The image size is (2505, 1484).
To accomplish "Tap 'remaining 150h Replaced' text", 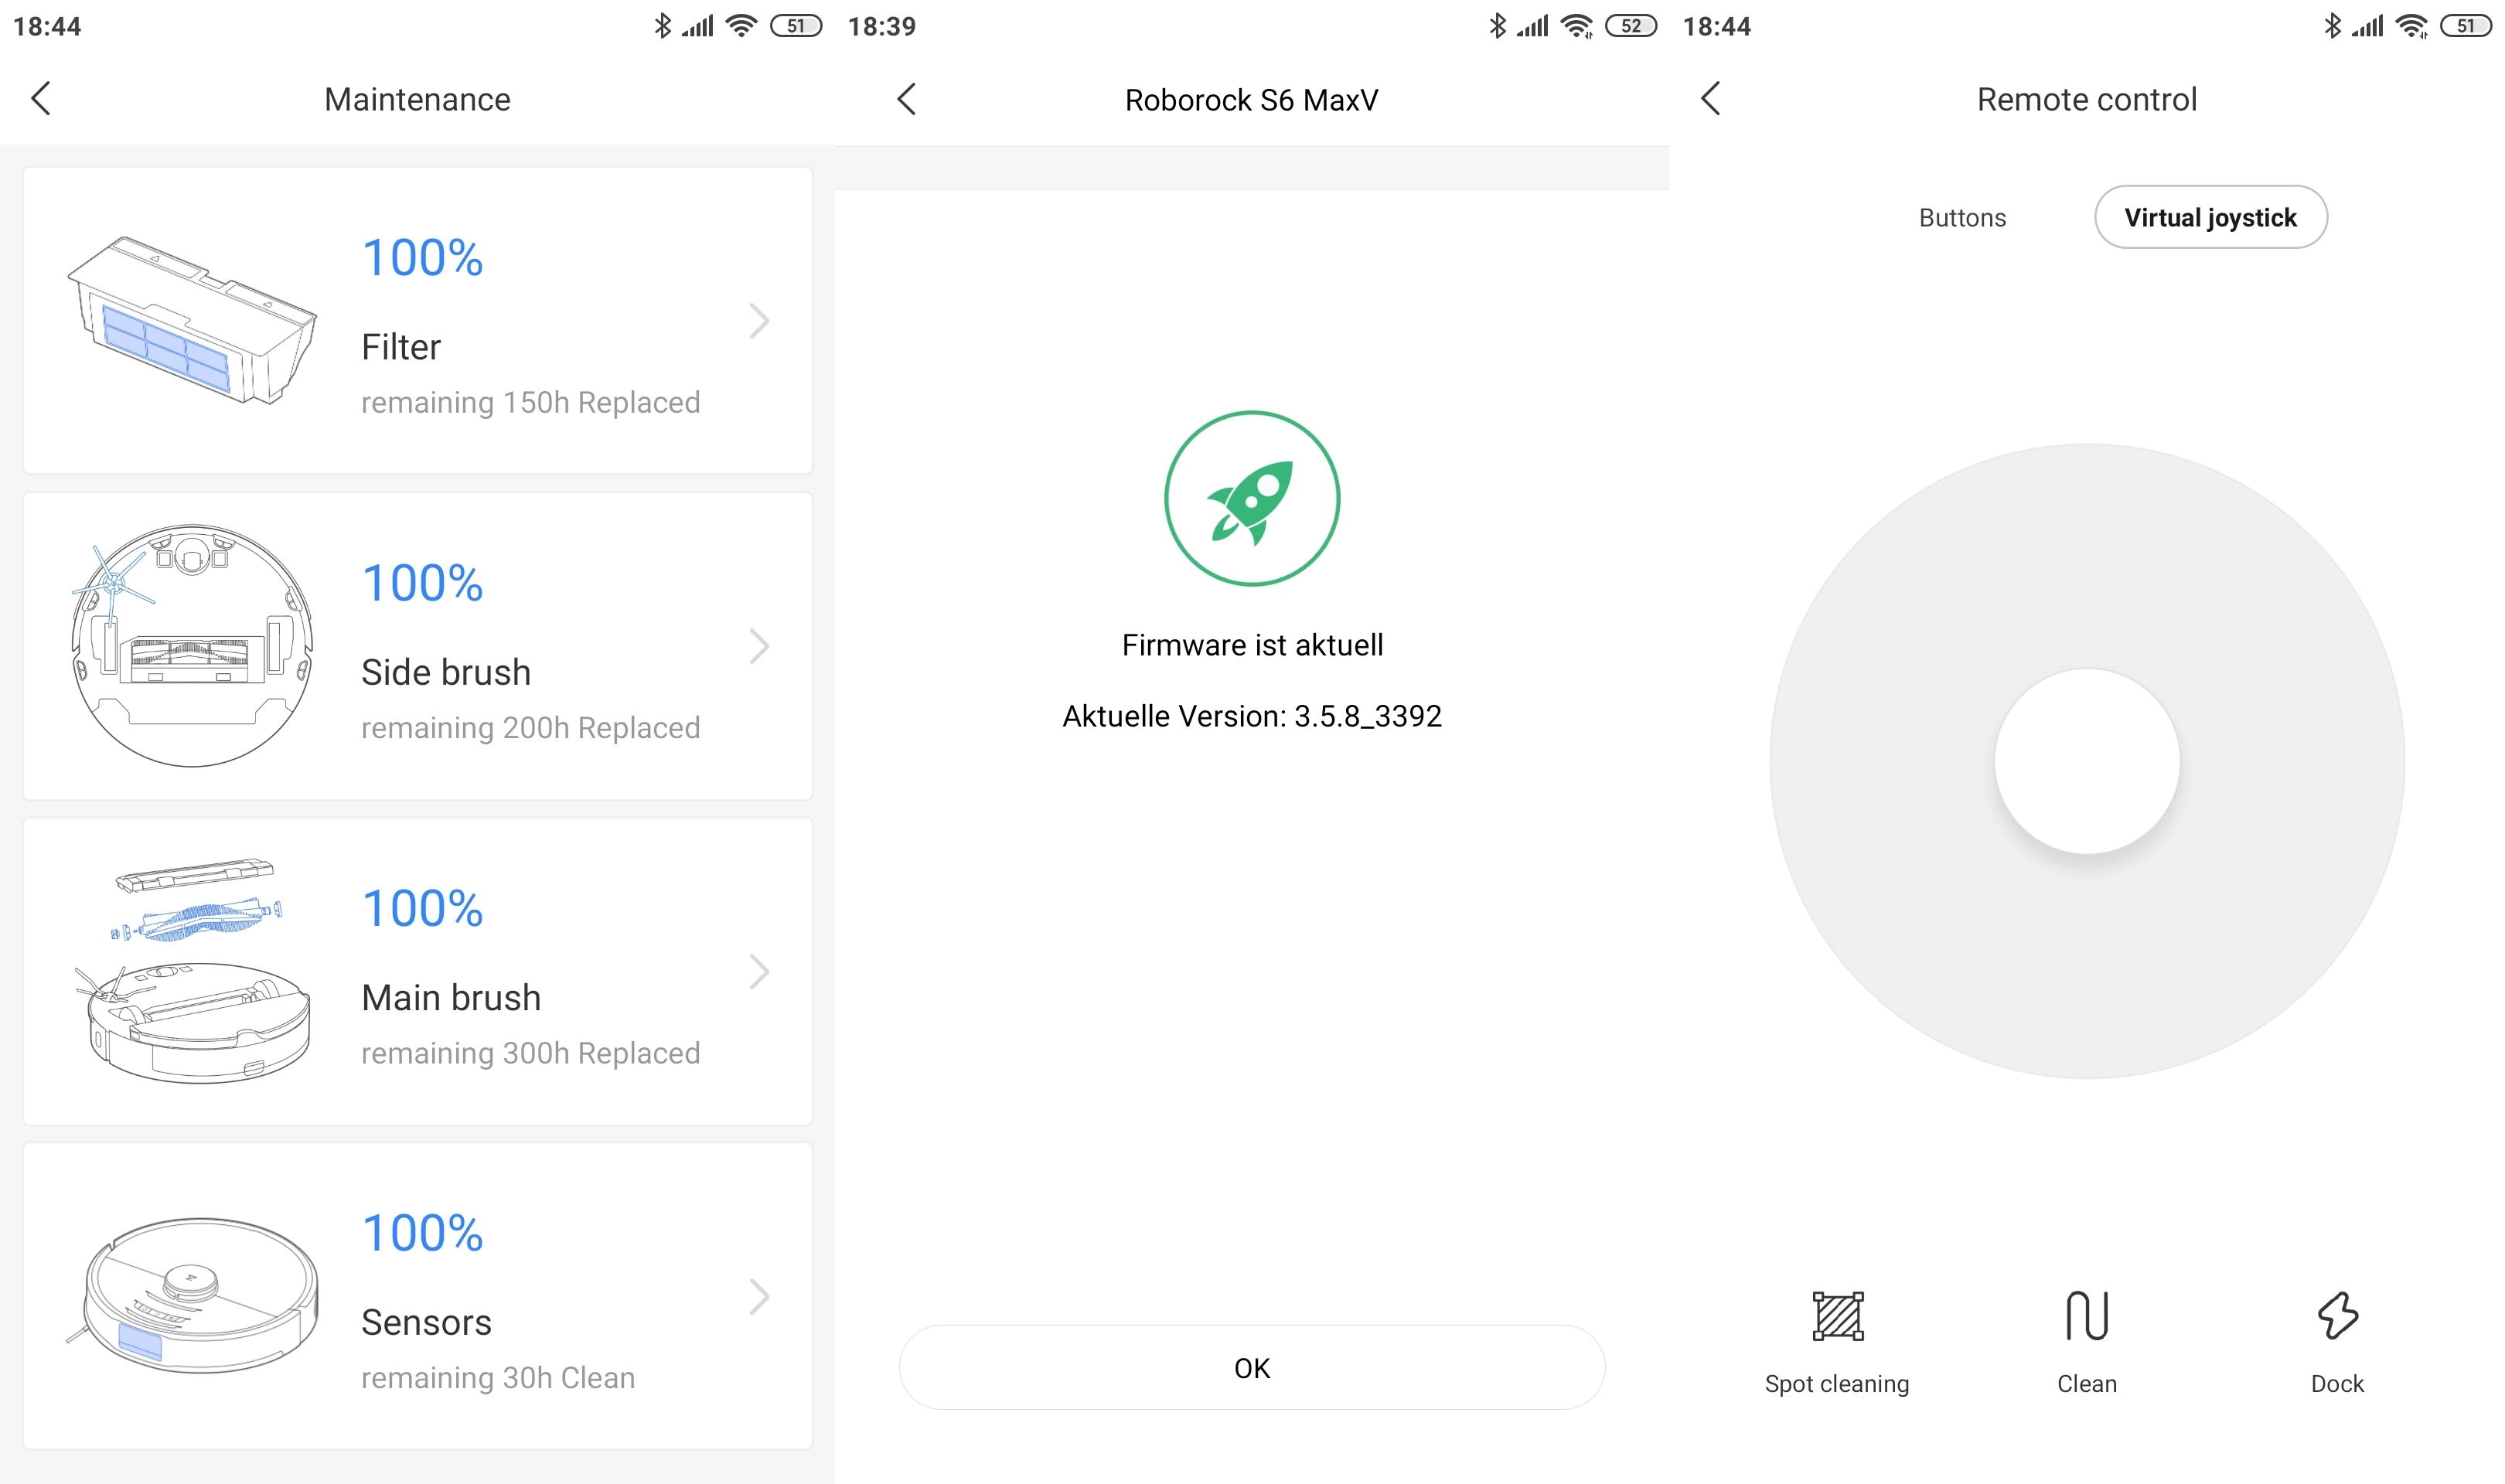I will tap(530, 402).
